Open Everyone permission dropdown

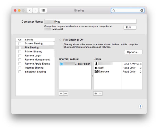132,72
